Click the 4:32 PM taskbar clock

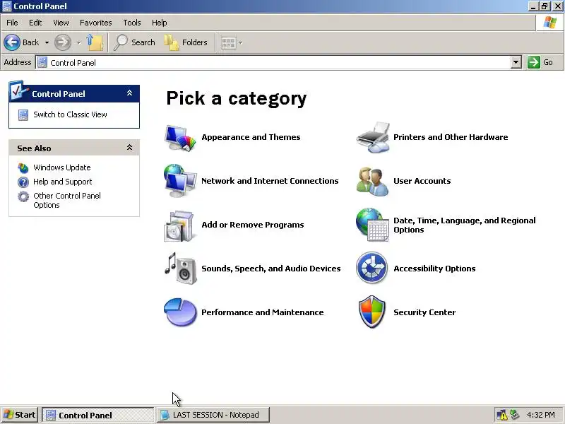point(541,415)
